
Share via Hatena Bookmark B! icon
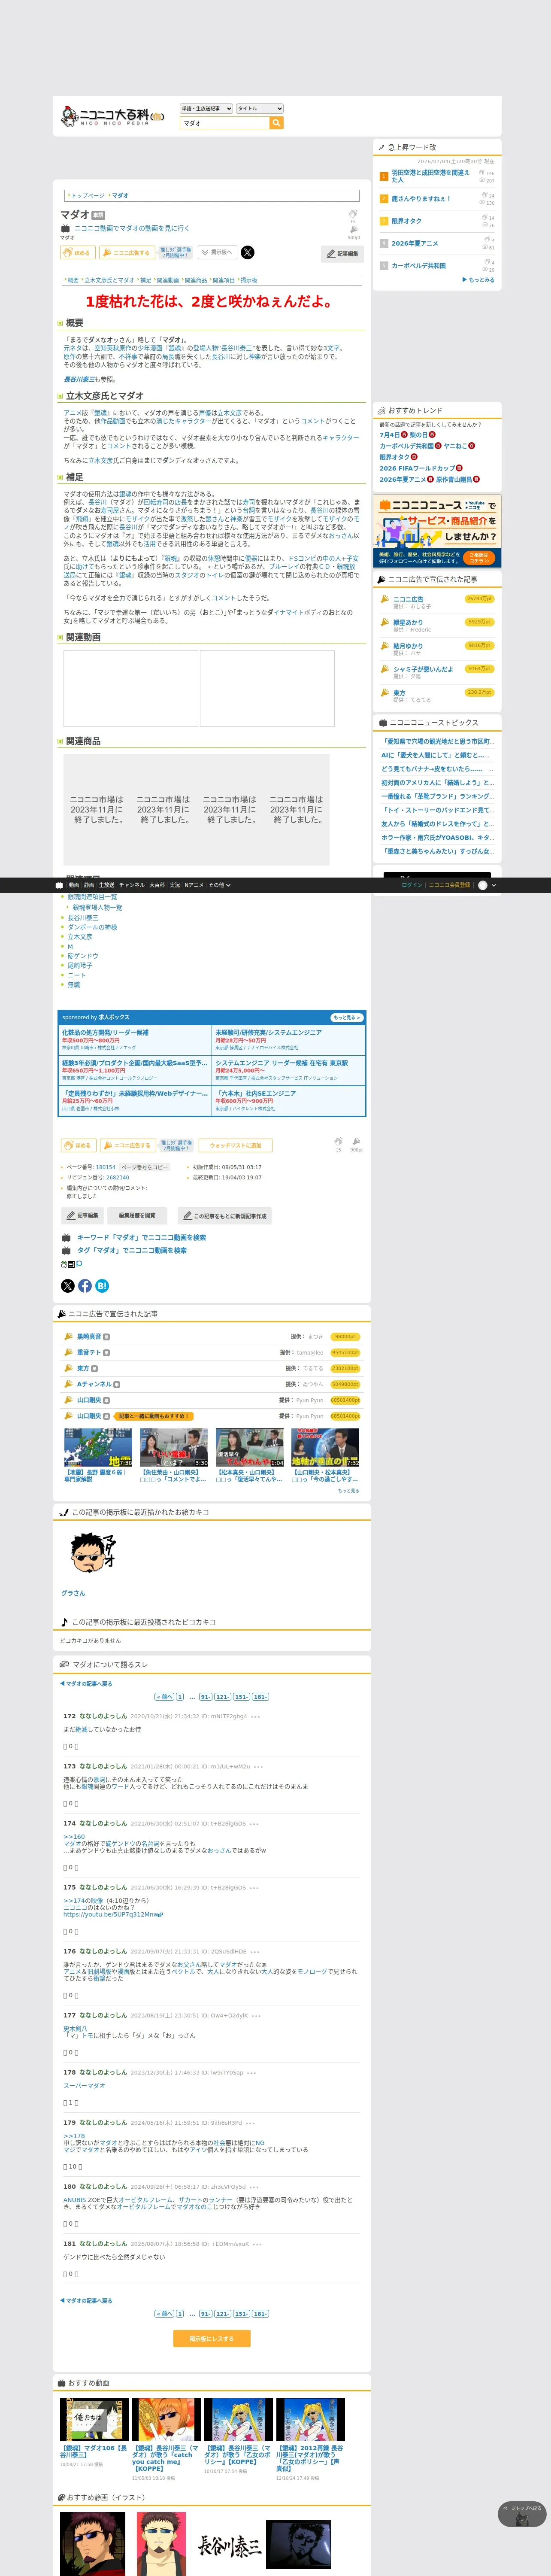tap(102, 1286)
